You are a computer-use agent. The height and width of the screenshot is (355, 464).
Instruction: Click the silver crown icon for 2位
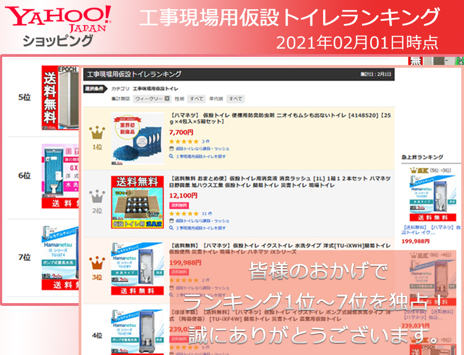pyautogui.click(x=97, y=196)
